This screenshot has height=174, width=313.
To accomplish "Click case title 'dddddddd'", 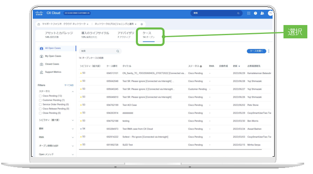I will point(127,113).
